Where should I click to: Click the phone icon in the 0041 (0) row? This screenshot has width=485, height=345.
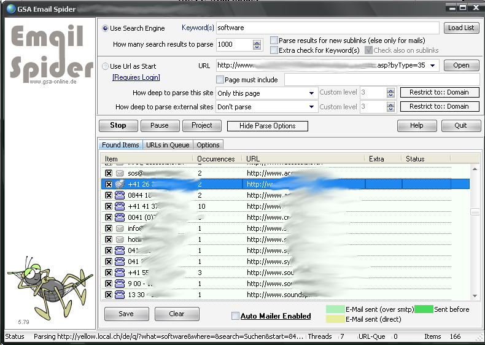(x=120, y=217)
